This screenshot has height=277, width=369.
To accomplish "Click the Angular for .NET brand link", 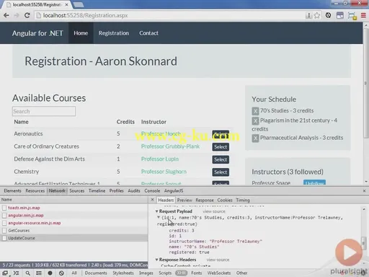I will (x=37, y=33).
